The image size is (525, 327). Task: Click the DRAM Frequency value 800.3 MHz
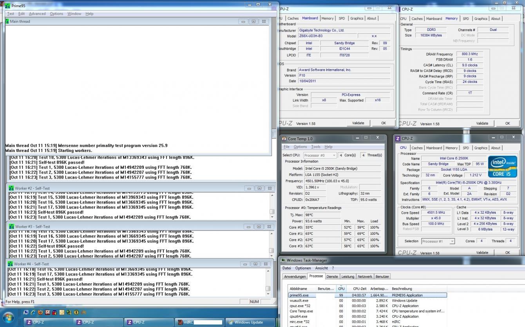click(469, 54)
